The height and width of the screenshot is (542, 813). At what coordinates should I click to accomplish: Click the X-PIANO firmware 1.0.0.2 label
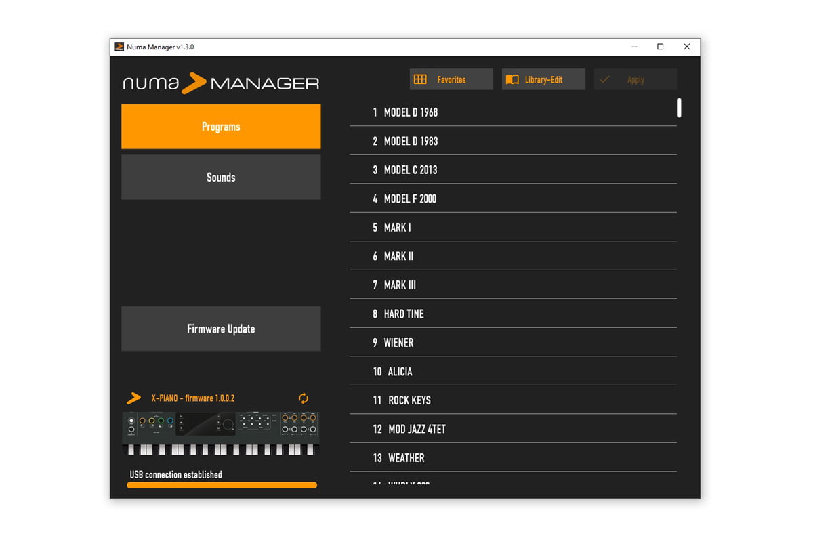(193, 398)
